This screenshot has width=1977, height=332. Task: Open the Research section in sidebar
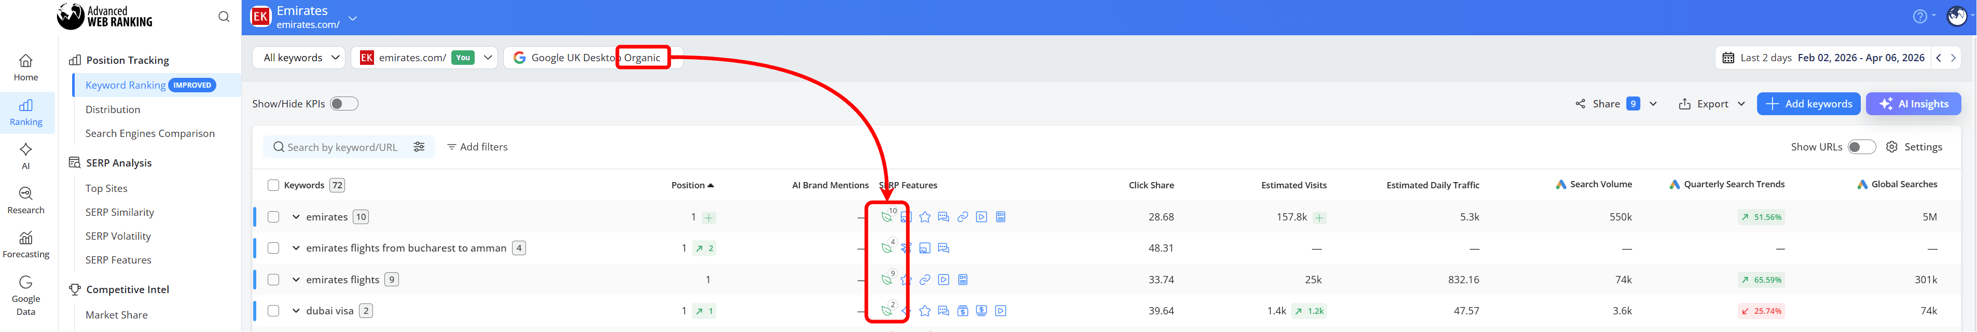pyautogui.click(x=25, y=200)
